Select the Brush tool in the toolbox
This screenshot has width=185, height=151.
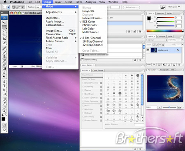coord(4,52)
